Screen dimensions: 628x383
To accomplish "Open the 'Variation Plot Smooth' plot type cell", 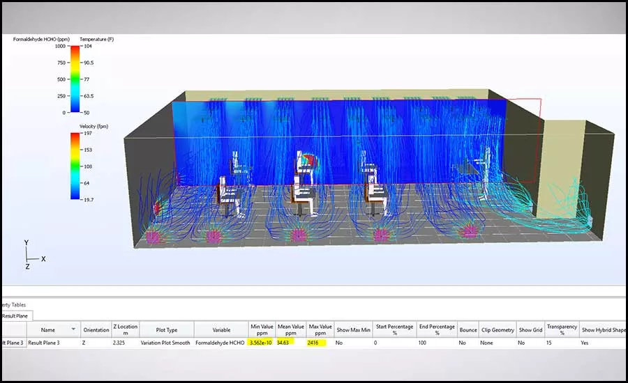I will [x=167, y=343].
